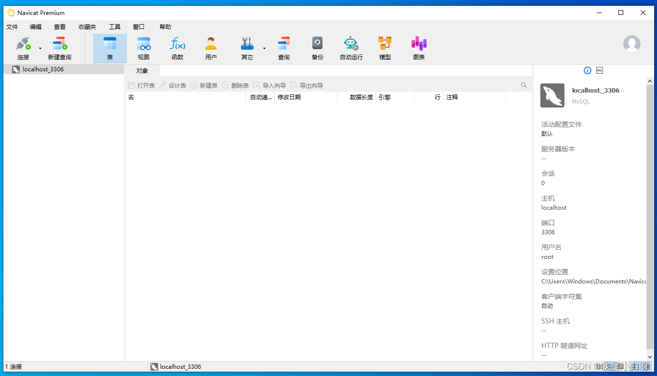Open the 文件 menu

pos(12,27)
